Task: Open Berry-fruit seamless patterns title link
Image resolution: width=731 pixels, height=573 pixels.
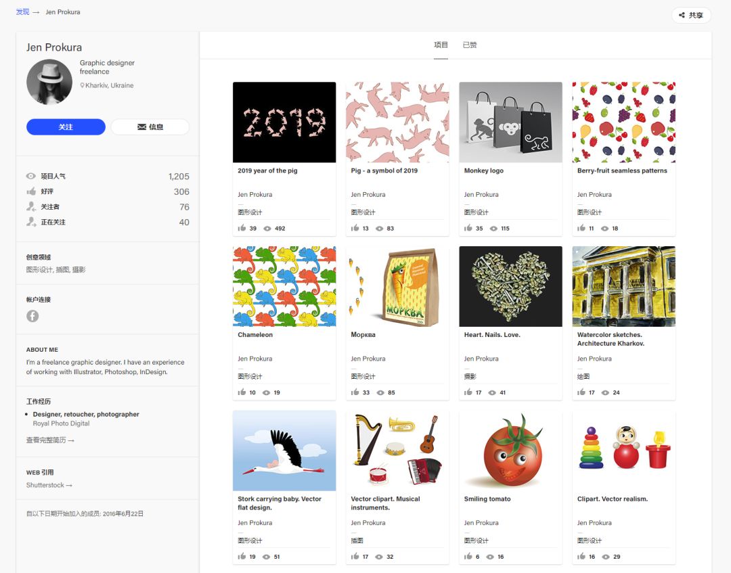Action: [622, 171]
